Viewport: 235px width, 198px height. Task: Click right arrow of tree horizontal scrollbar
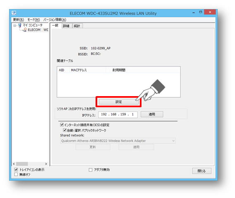(x=46, y=164)
